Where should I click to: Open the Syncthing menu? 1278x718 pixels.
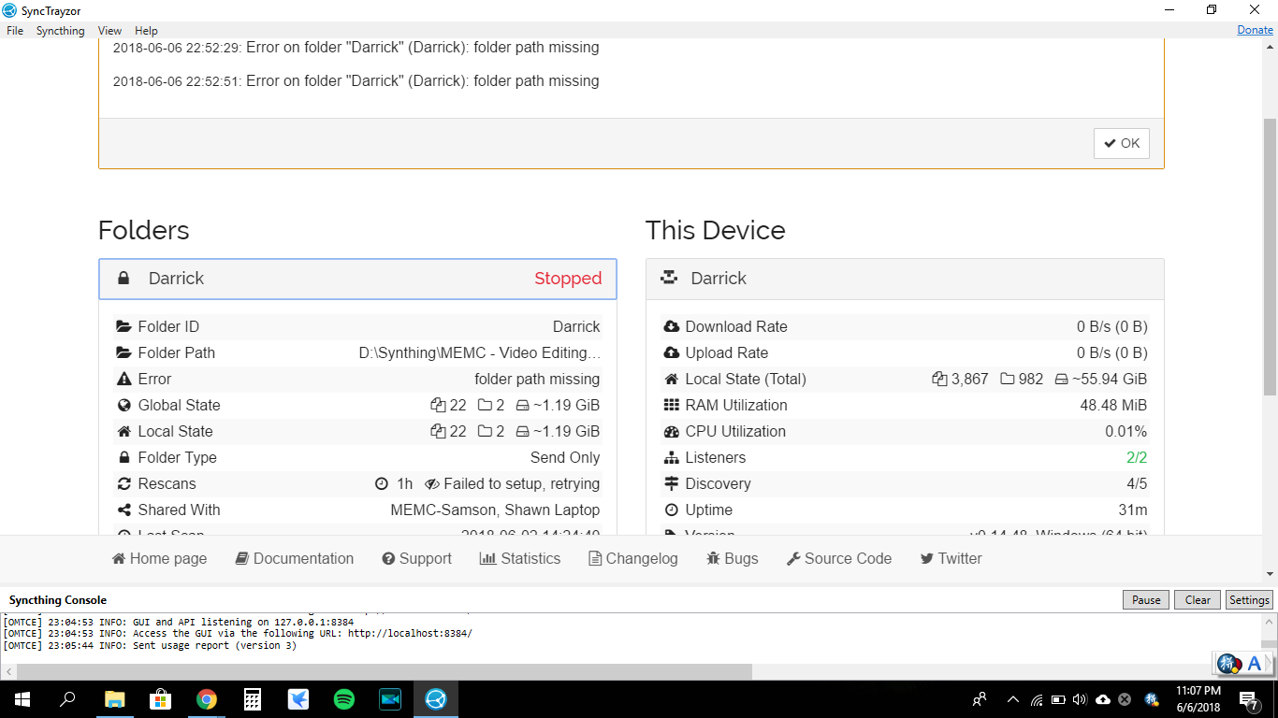tap(61, 31)
